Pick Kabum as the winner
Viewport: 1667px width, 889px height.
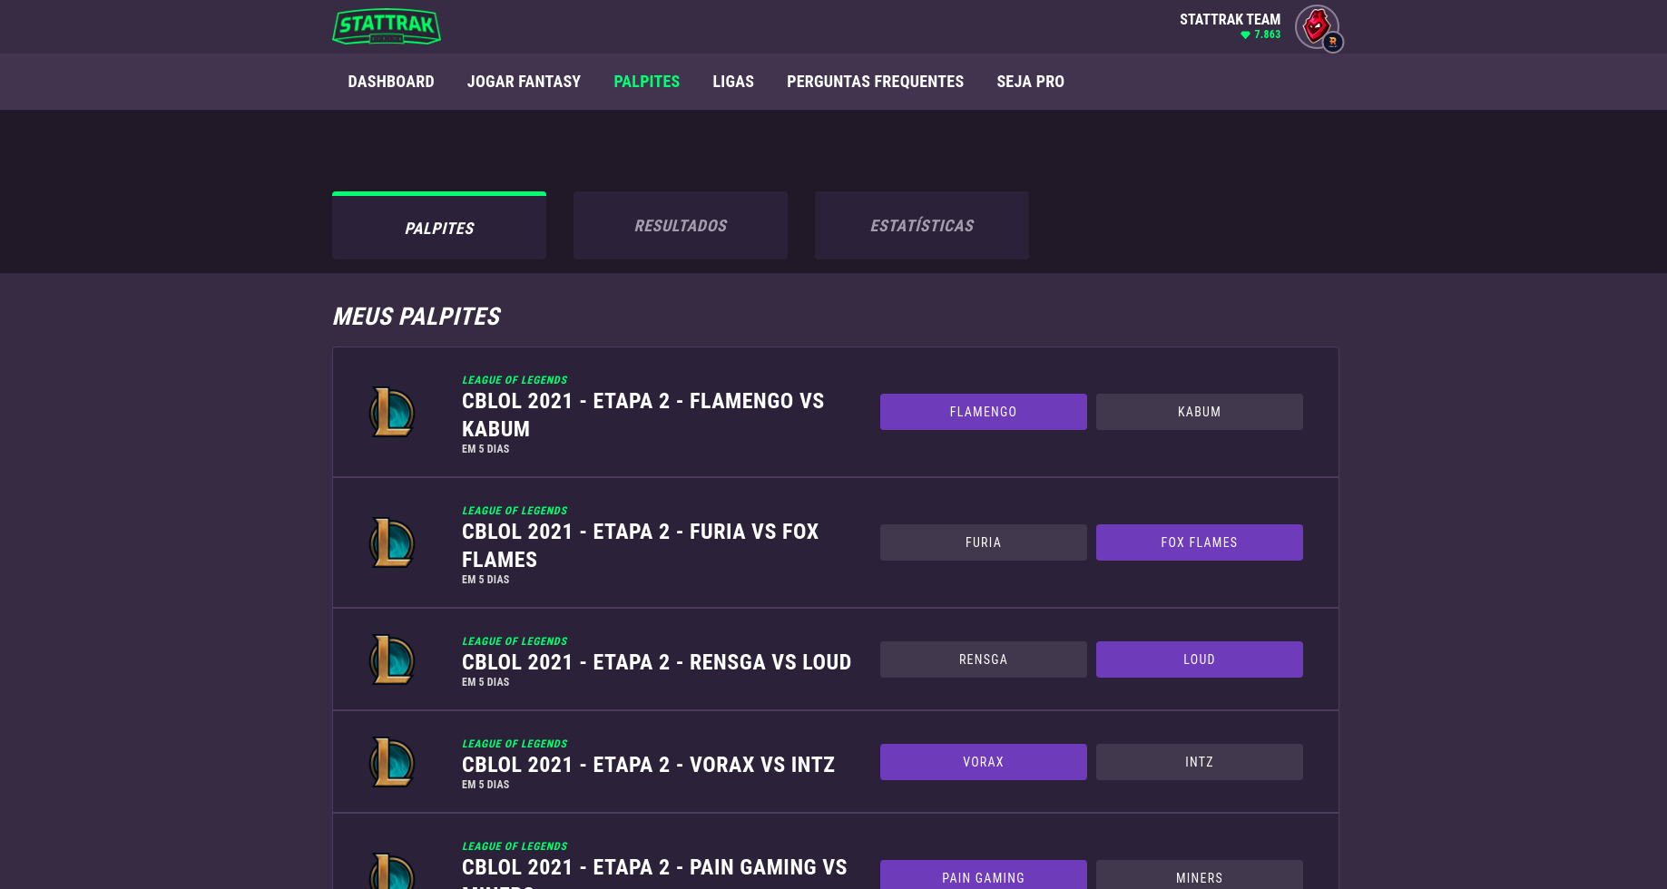pos(1200,412)
